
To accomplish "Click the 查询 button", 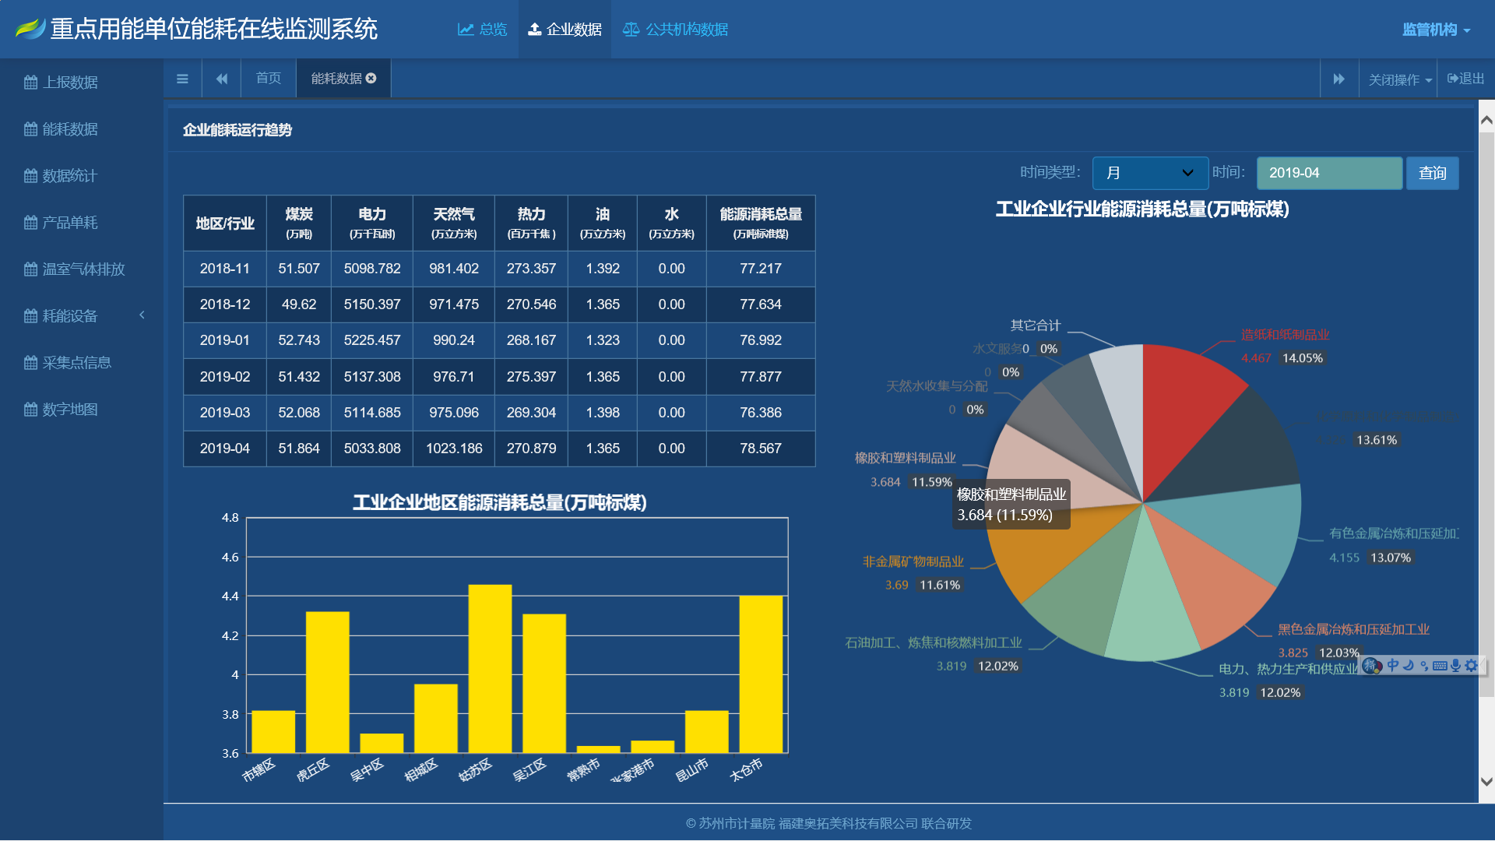I will tap(1432, 173).
